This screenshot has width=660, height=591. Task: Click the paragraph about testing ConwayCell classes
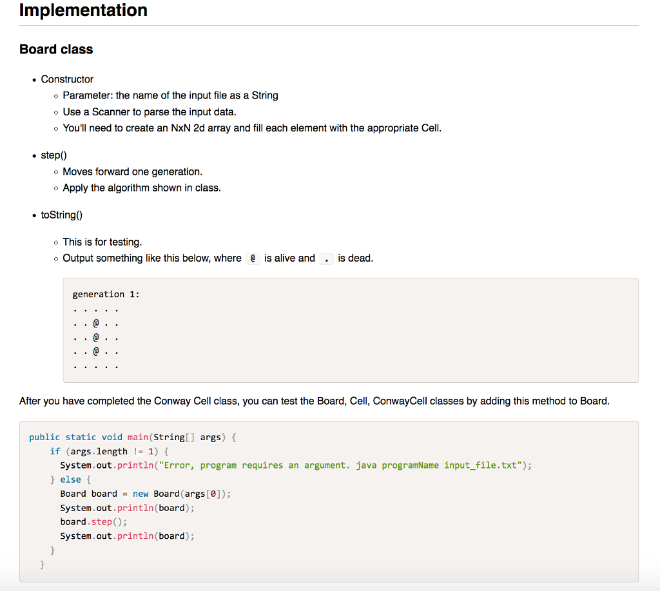click(x=314, y=401)
